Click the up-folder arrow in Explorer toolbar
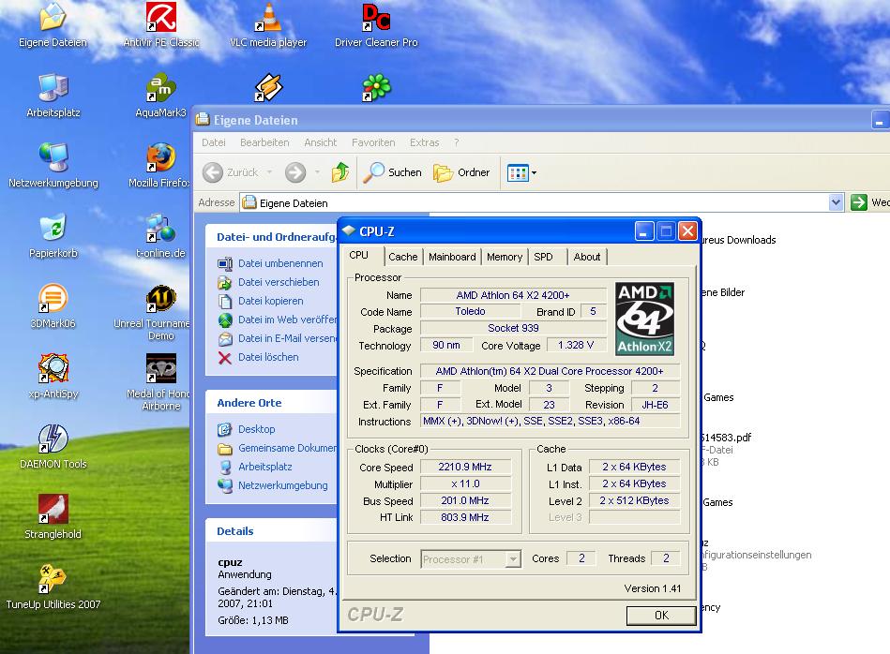890x654 pixels. click(x=340, y=171)
